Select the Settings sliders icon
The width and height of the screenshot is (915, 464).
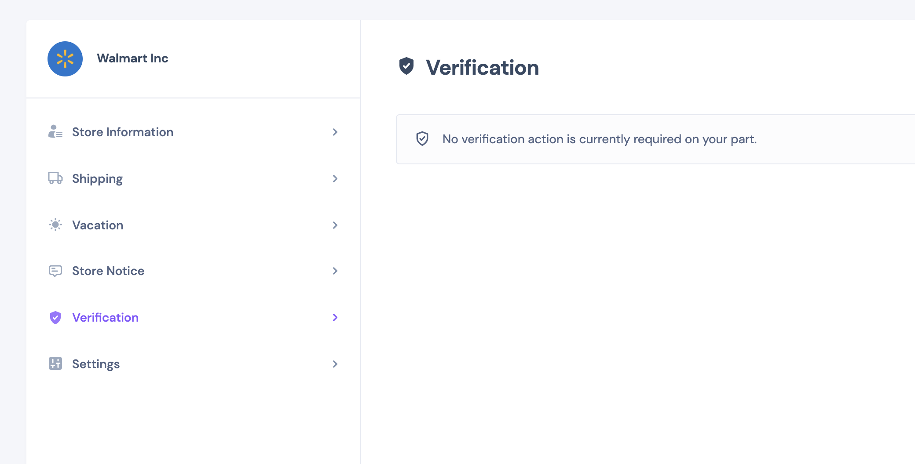click(x=55, y=364)
